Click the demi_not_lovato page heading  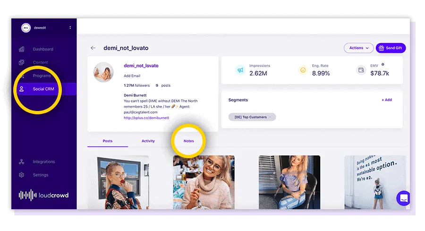pos(126,48)
